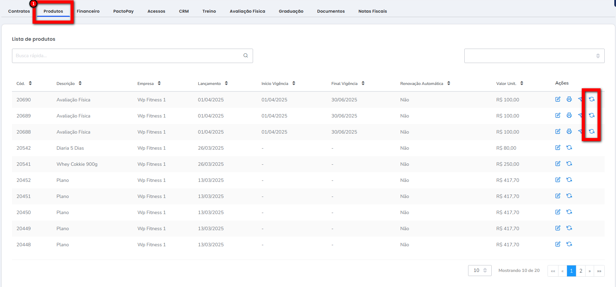Open the Avaliação Física tab
The width and height of the screenshot is (616, 287).
click(247, 11)
